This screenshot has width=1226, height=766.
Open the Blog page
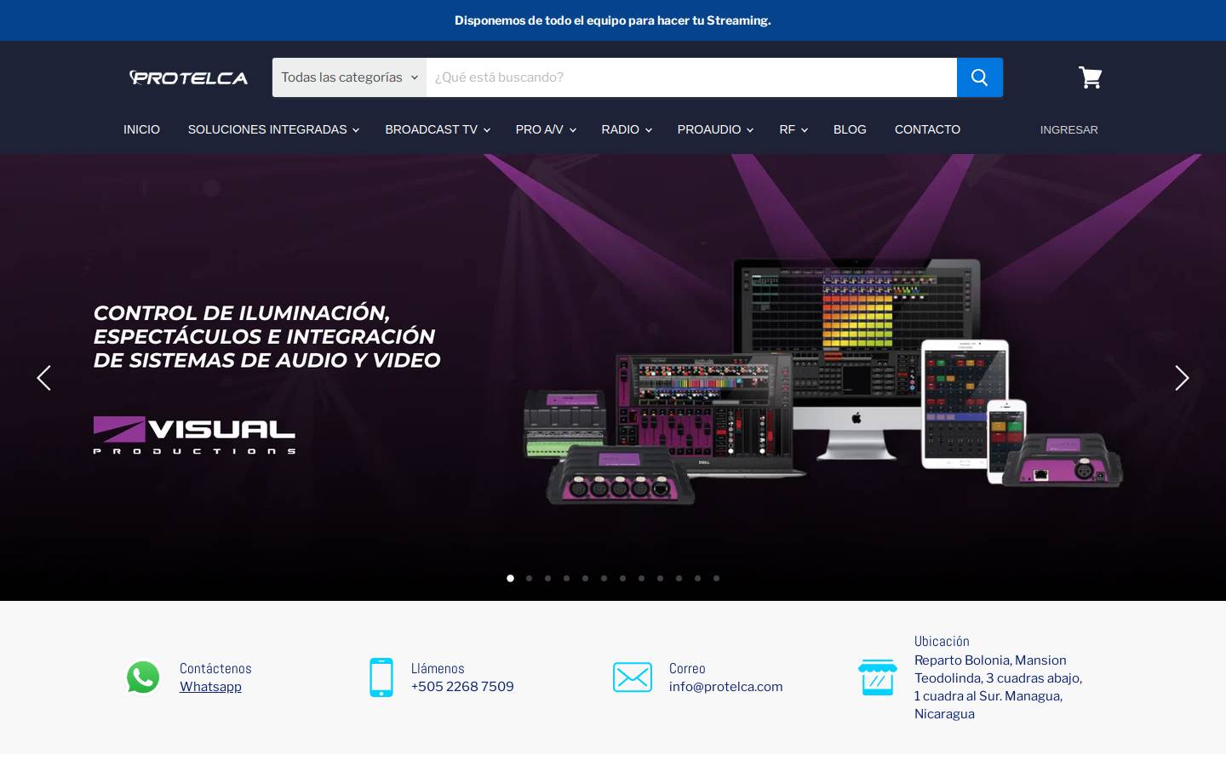point(850,129)
